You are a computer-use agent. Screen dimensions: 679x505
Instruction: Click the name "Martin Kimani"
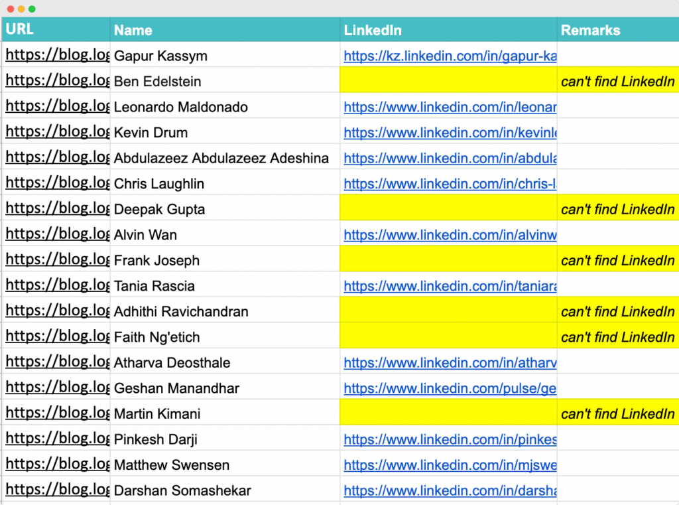click(157, 414)
